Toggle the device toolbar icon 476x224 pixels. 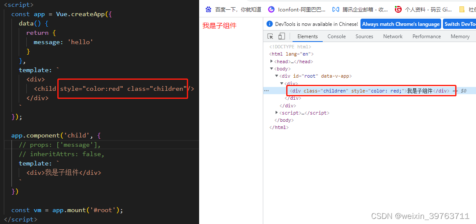282,36
